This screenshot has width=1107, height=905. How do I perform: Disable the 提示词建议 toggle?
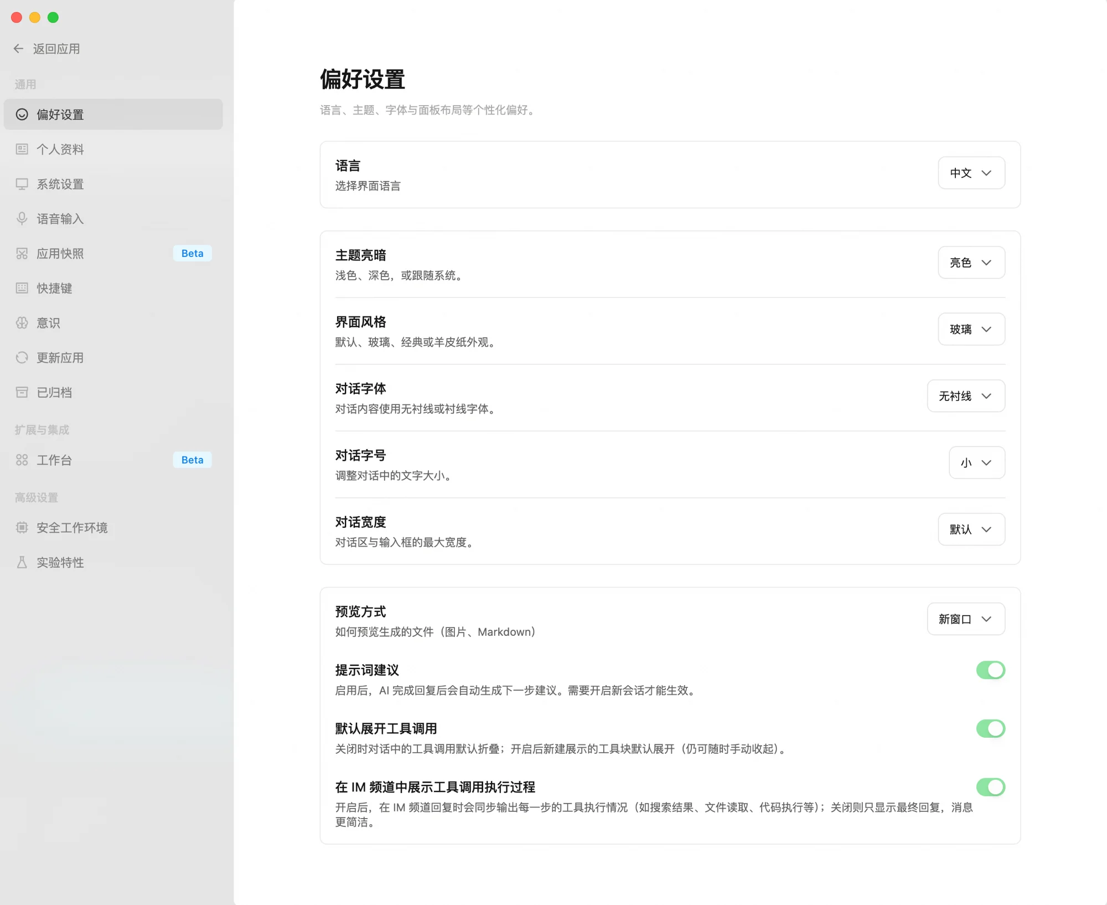[x=990, y=670]
